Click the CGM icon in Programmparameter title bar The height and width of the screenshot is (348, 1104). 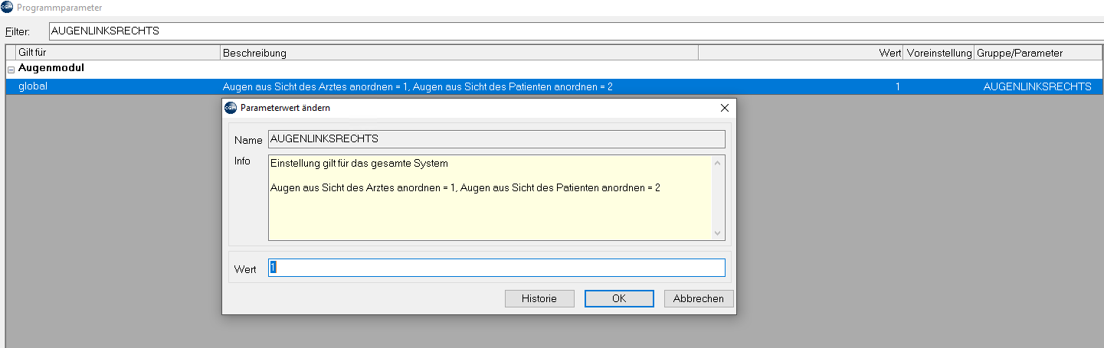(7, 8)
